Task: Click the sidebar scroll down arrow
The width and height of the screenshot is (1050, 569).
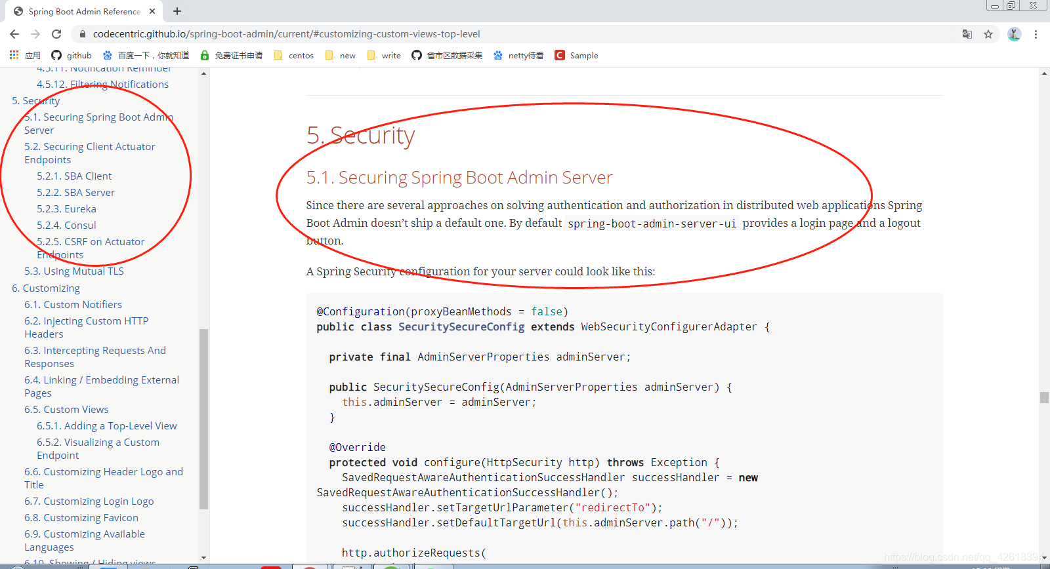Action: 203,558
